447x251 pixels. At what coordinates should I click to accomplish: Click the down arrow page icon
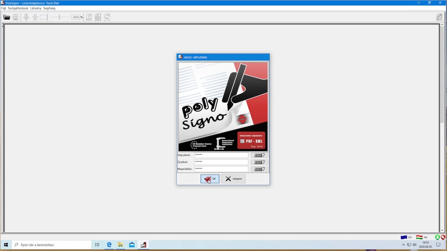pyautogui.click(x=26, y=17)
